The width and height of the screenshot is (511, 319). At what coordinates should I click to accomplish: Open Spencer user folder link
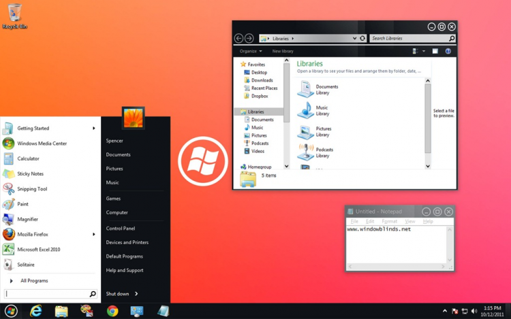[x=114, y=141]
